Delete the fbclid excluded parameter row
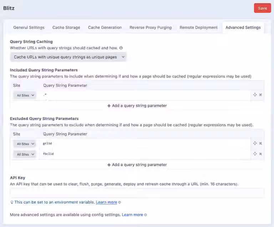 point(260,154)
